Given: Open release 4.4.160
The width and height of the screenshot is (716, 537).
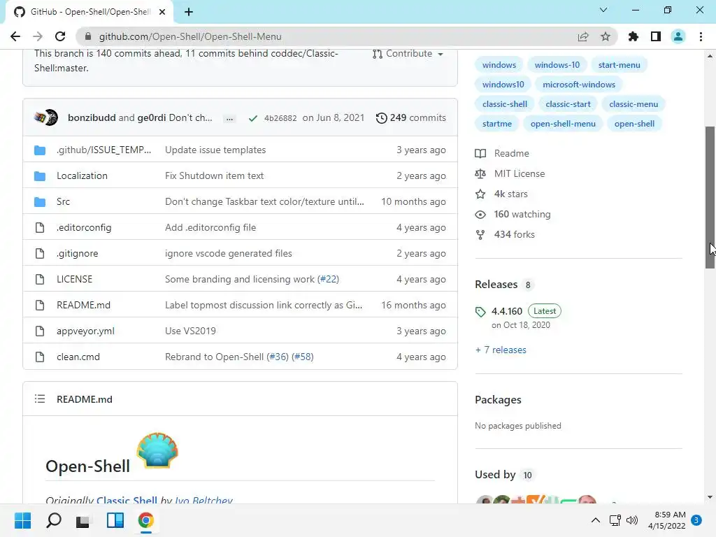Looking at the screenshot, I should tap(506, 311).
